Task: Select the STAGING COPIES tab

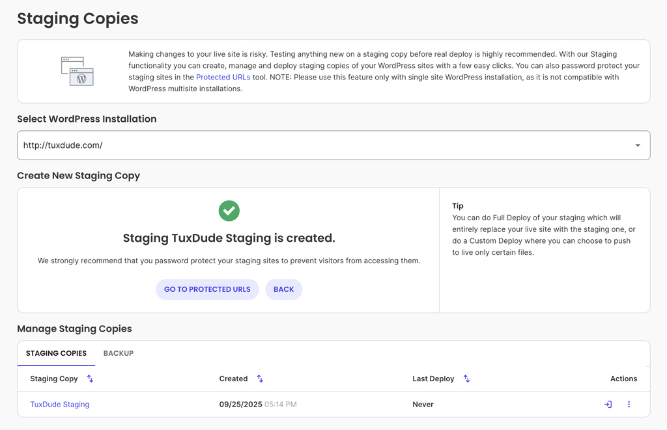Action: click(56, 353)
